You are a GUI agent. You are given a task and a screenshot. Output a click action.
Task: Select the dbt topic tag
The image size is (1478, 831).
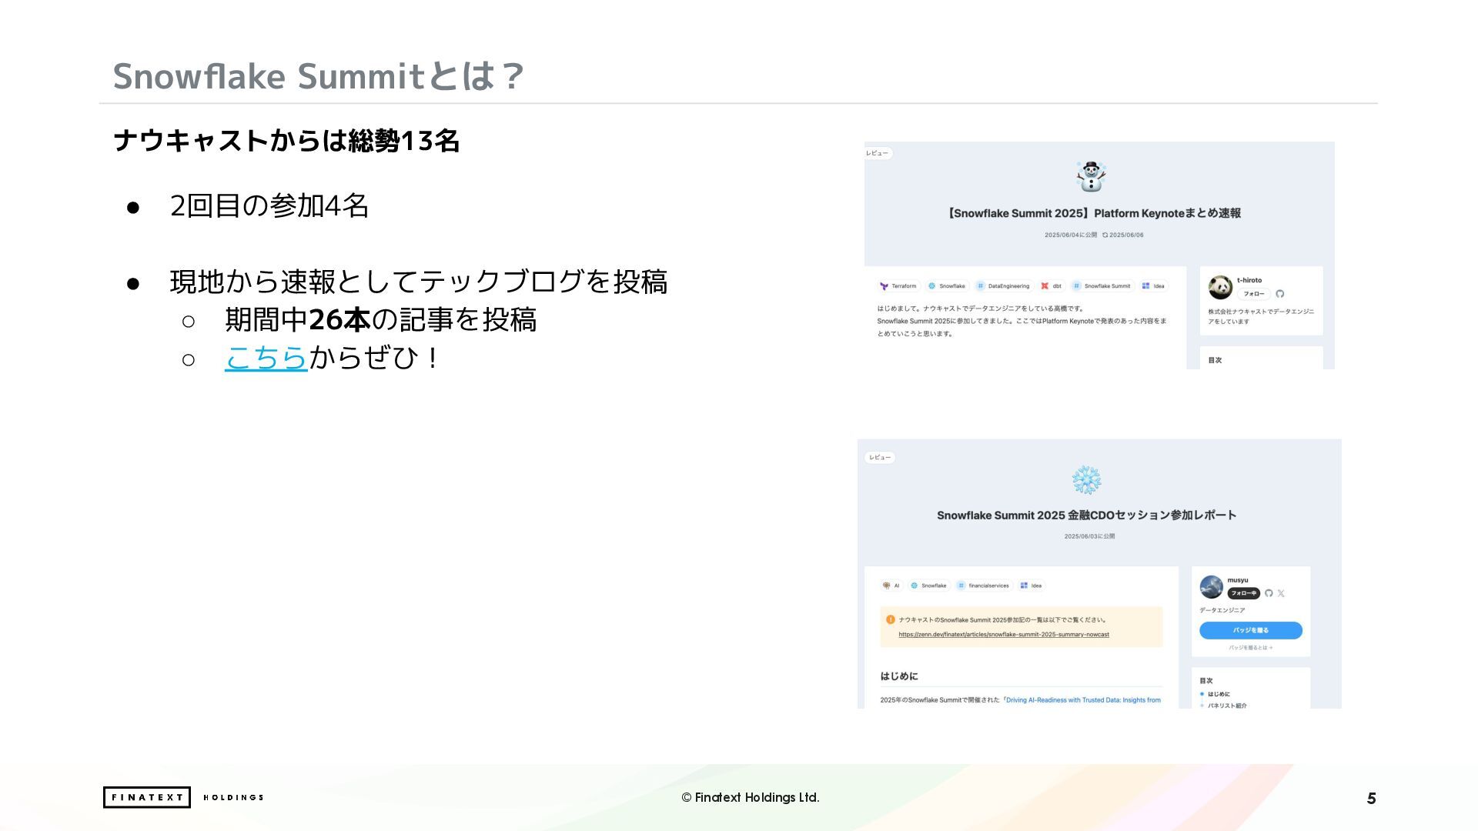point(1052,286)
